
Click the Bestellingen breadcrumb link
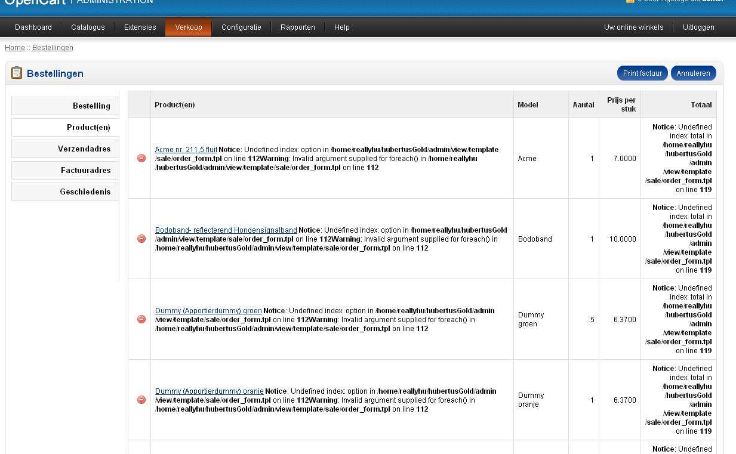pyautogui.click(x=53, y=48)
